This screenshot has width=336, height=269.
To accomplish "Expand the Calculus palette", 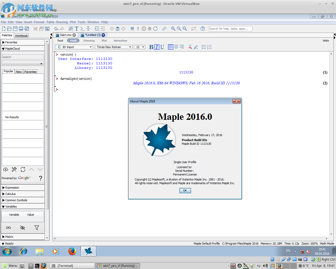I will tap(23, 194).
